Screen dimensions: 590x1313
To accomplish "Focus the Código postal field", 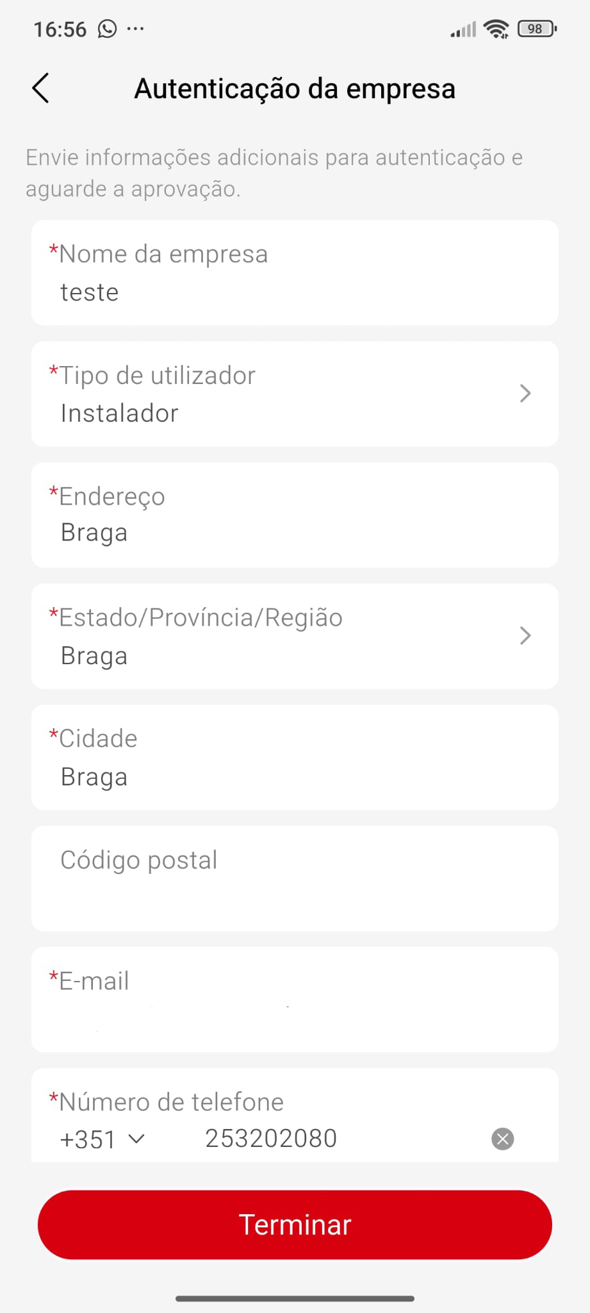I will click(295, 878).
